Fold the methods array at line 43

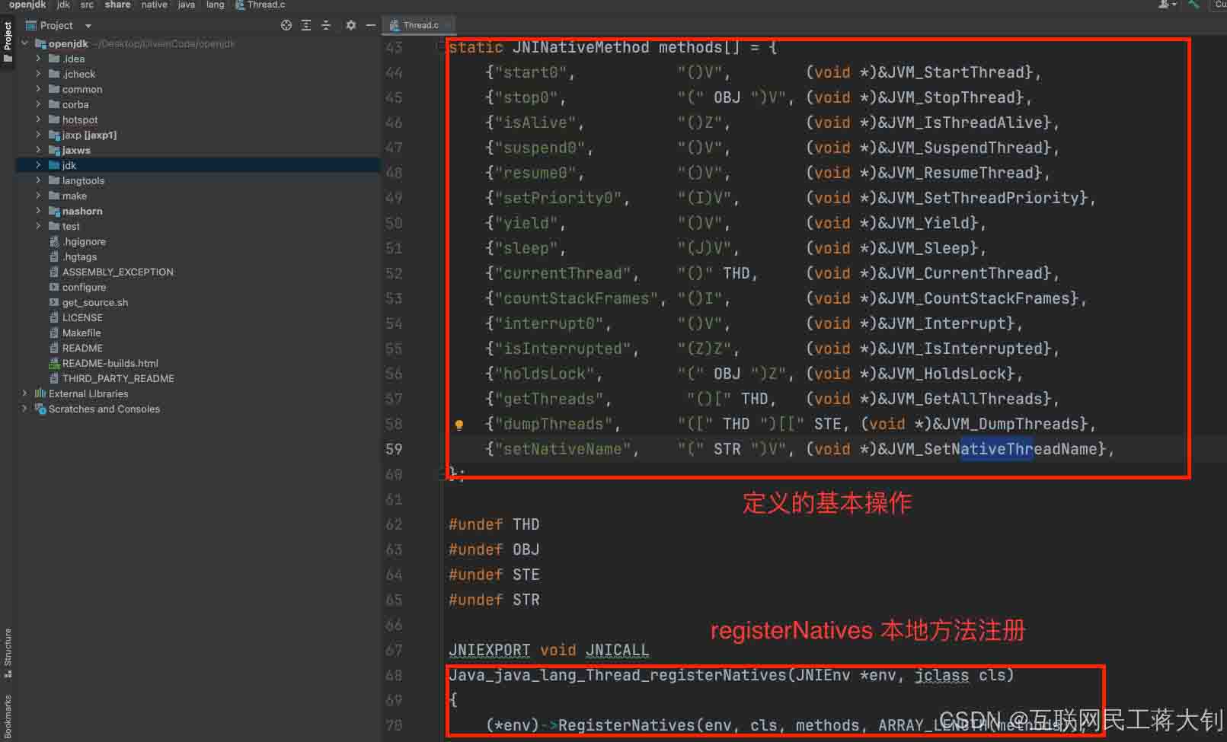tap(441, 47)
